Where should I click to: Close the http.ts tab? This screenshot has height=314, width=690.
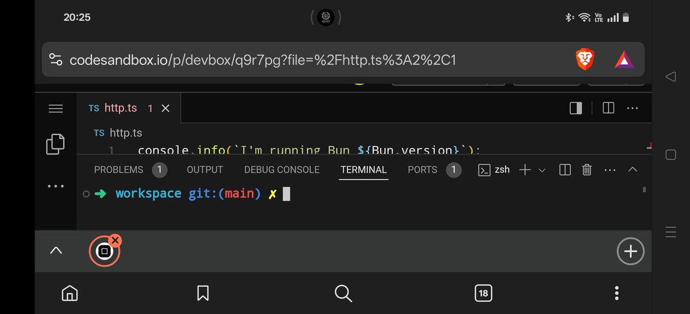166,108
